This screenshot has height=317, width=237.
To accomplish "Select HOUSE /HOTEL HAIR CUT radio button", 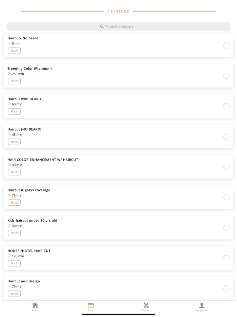I will (x=227, y=258).
